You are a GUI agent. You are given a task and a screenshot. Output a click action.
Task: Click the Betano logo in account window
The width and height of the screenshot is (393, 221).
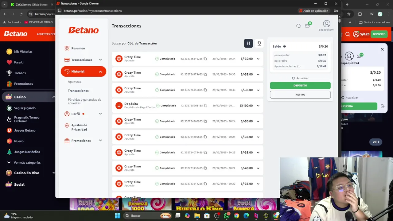[84, 30]
